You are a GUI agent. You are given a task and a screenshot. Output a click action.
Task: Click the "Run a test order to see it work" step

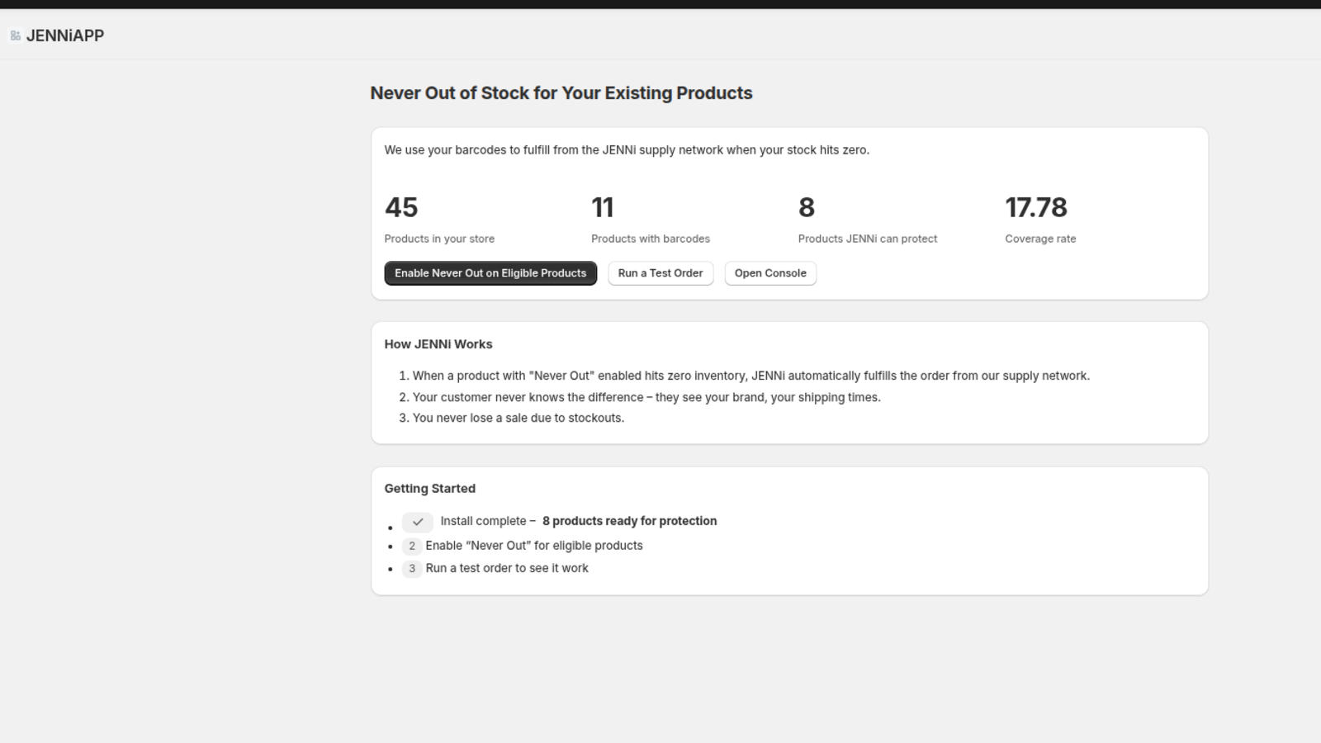tap(507, 568)
